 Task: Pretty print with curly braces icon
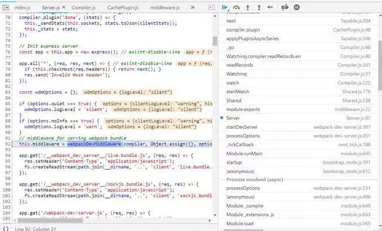6,229
